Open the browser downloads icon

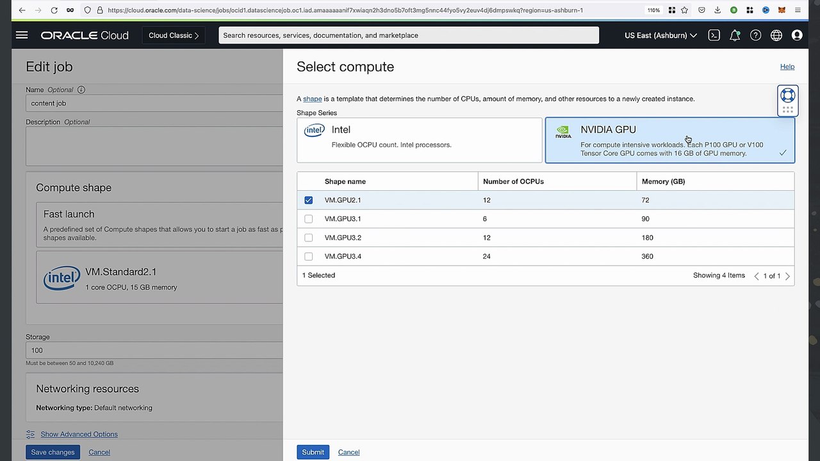pos(717,10)
